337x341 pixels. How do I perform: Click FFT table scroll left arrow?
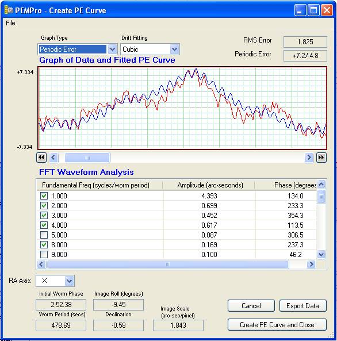(41, 265)
